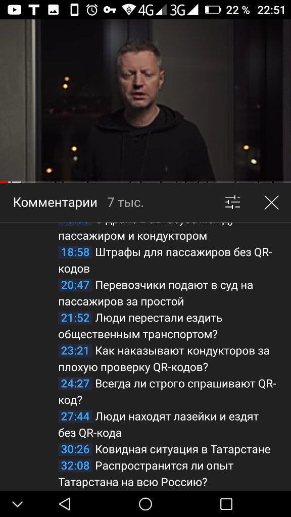Open recent apps square button
The width and height of the screenshot is (291, 517).
click(226, 504)
